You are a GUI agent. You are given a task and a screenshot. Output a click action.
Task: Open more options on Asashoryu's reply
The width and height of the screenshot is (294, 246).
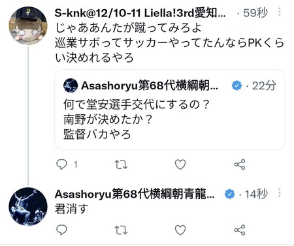pos(280,192)
